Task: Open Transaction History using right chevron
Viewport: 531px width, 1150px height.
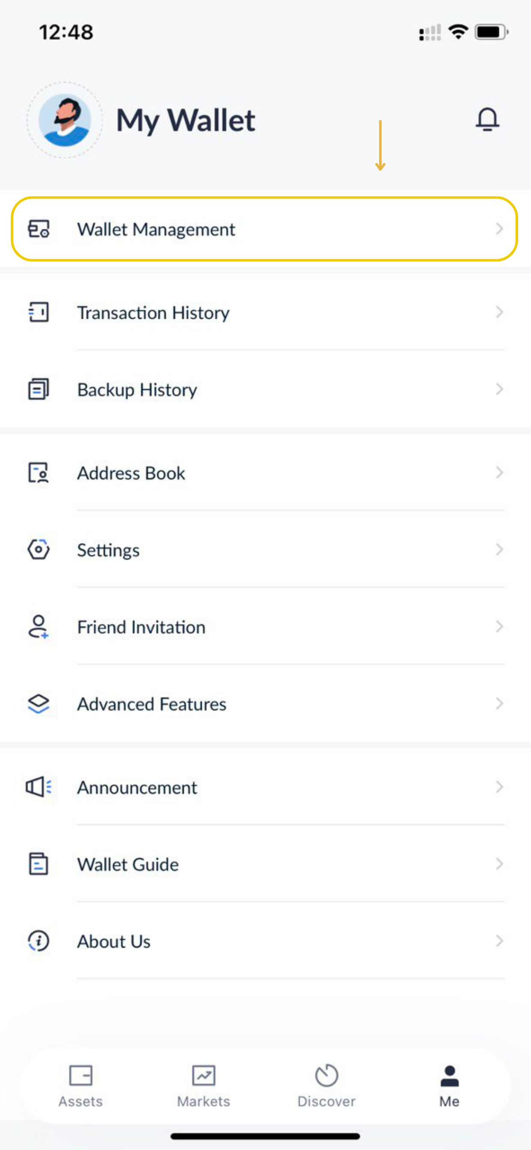Action: pos(499,312)
